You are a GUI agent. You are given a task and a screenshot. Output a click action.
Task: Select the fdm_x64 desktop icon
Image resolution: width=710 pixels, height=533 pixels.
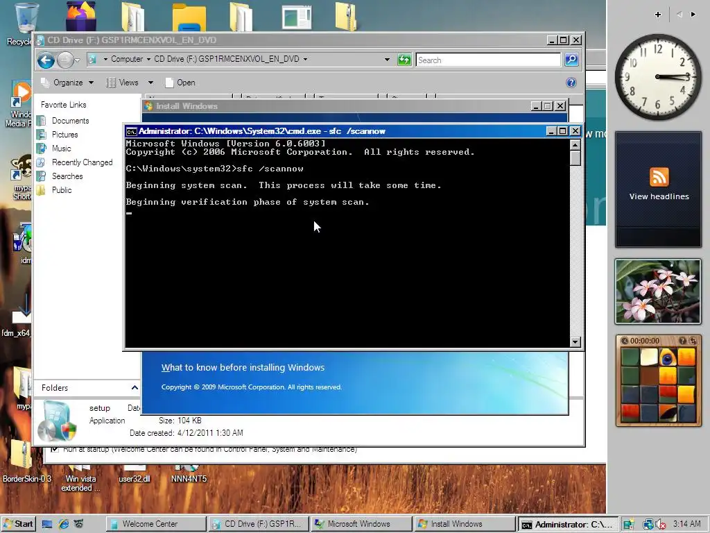tap(17, 316)
